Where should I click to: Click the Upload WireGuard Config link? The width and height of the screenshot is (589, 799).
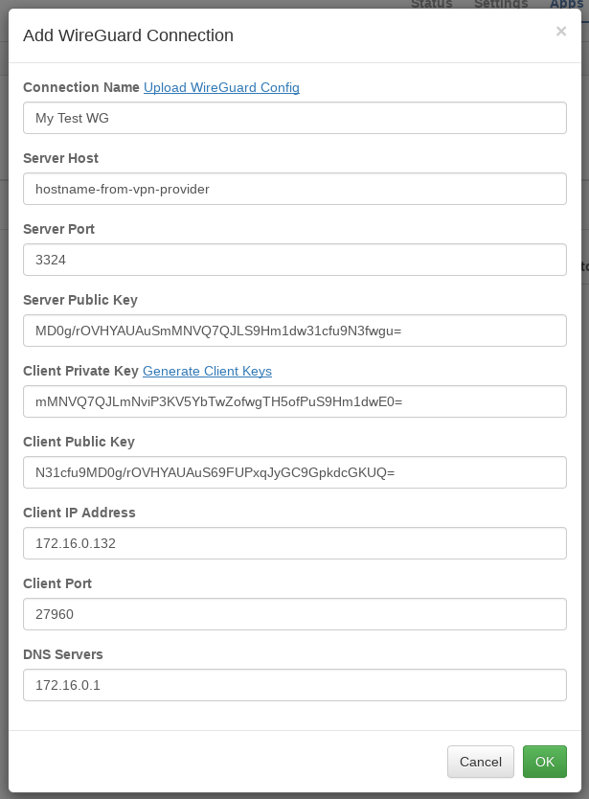[221, 87]
